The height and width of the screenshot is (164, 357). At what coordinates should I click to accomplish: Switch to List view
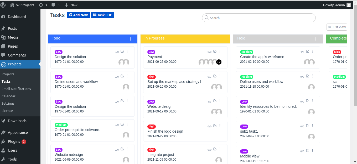coord(337,27)
